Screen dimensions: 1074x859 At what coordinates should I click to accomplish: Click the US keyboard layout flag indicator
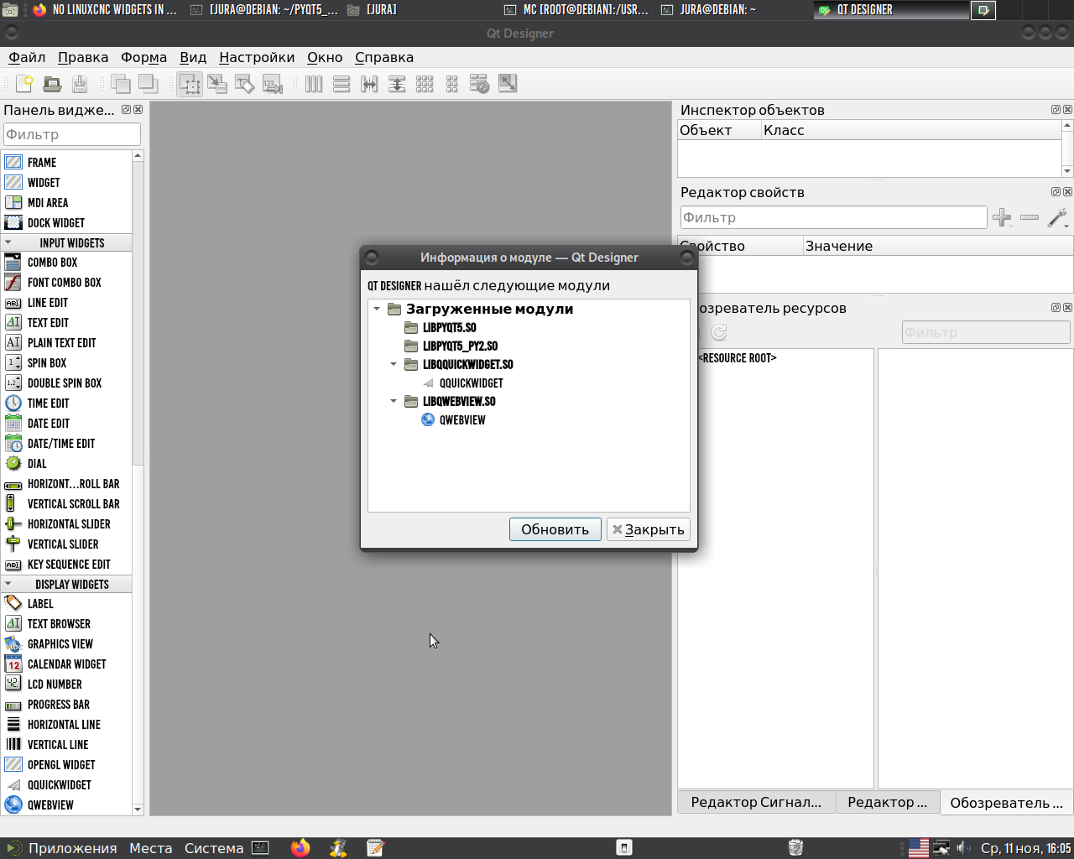tap(919, 848)
